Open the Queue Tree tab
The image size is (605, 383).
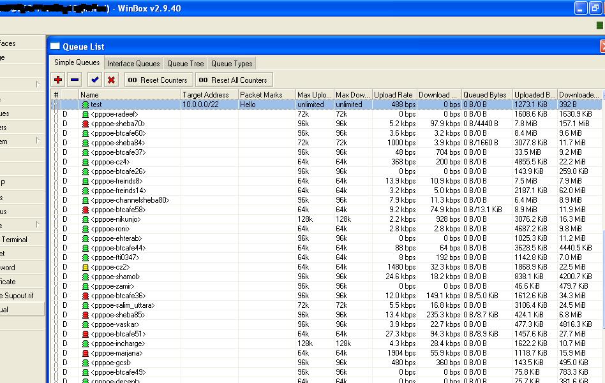point(185,64)
